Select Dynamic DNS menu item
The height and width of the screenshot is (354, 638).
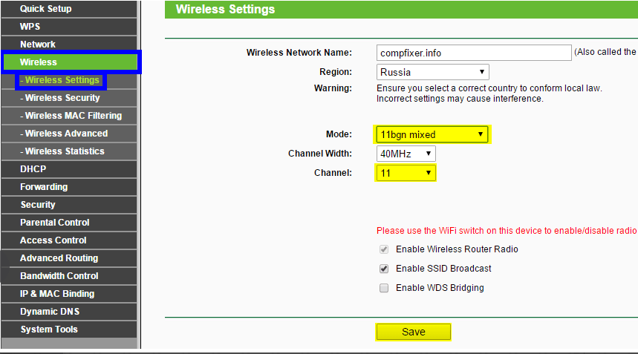pos(50,312)
